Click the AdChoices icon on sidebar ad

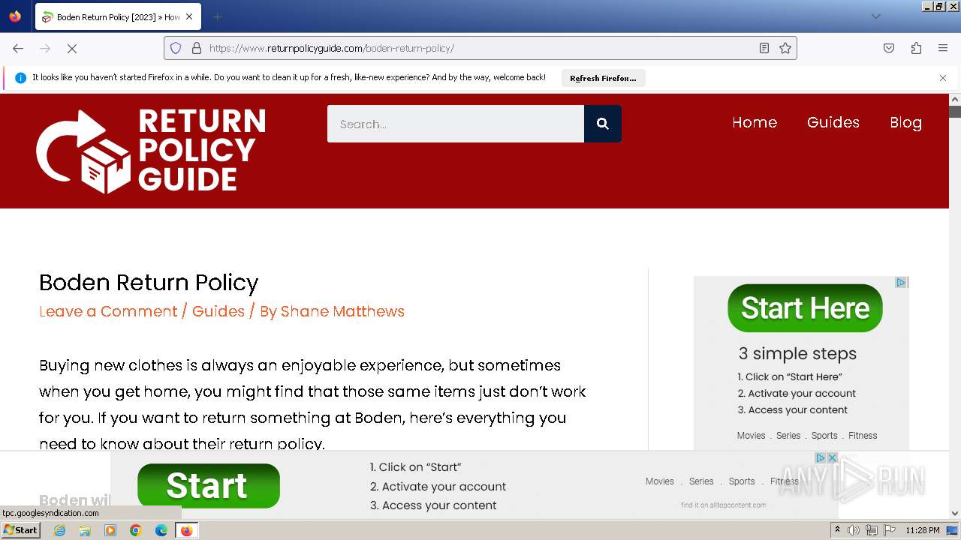pyautogui.click(x=902, y=283)
